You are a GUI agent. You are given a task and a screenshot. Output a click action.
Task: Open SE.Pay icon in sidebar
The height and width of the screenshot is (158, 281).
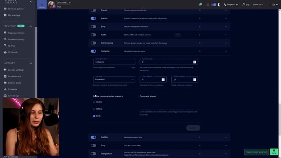[x=5, y=46]
